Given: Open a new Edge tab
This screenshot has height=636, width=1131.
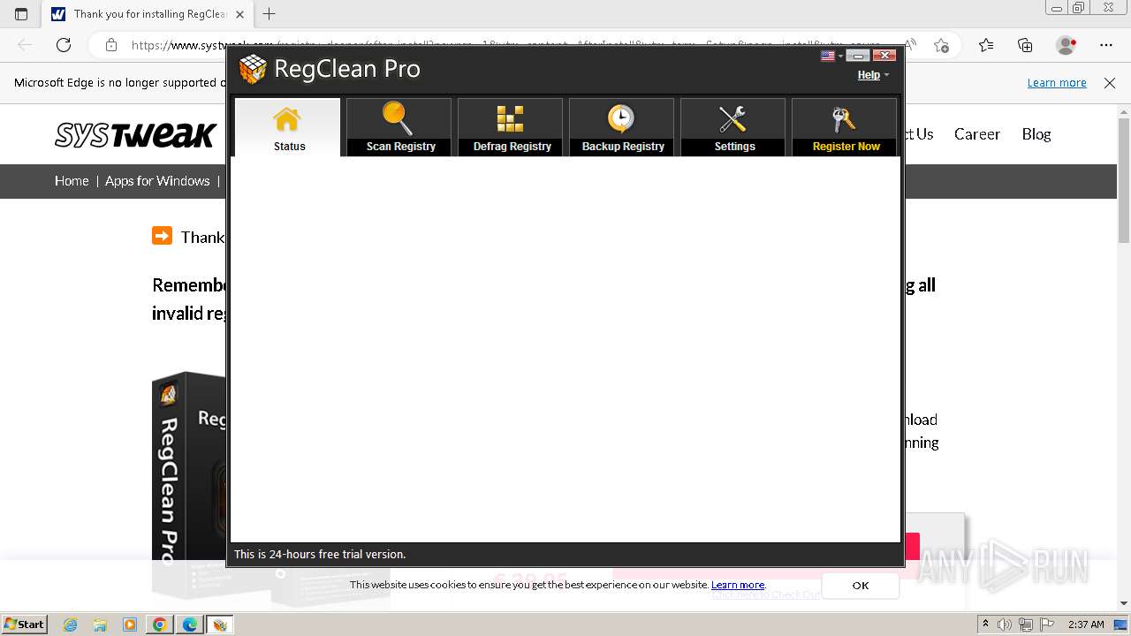Looking at the screenshot, I should [269, 14].
